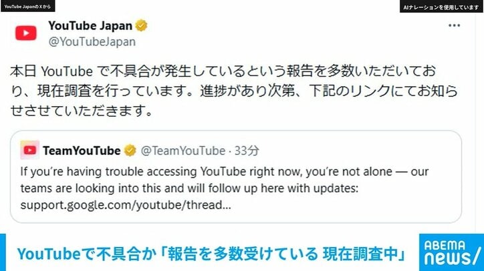Image resolution: width=484 pixels, height=271 pixels.
Task: Click the 'YouTubeで不具合か' headline text
Action: coord(72,254)
